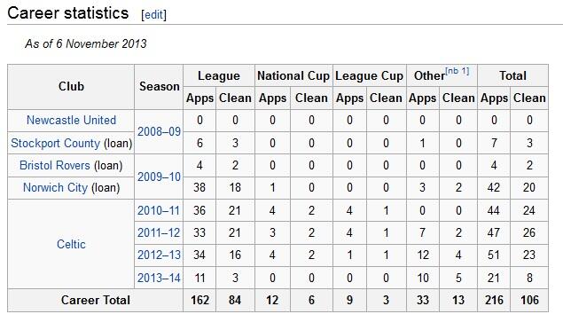The image size is (563, 322).
Task: Open the 2008–09 season link
Action: click(159, 131)
